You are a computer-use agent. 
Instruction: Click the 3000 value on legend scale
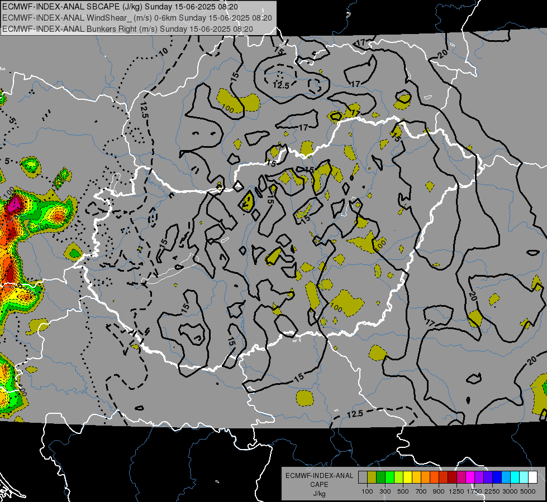[510, 491]
